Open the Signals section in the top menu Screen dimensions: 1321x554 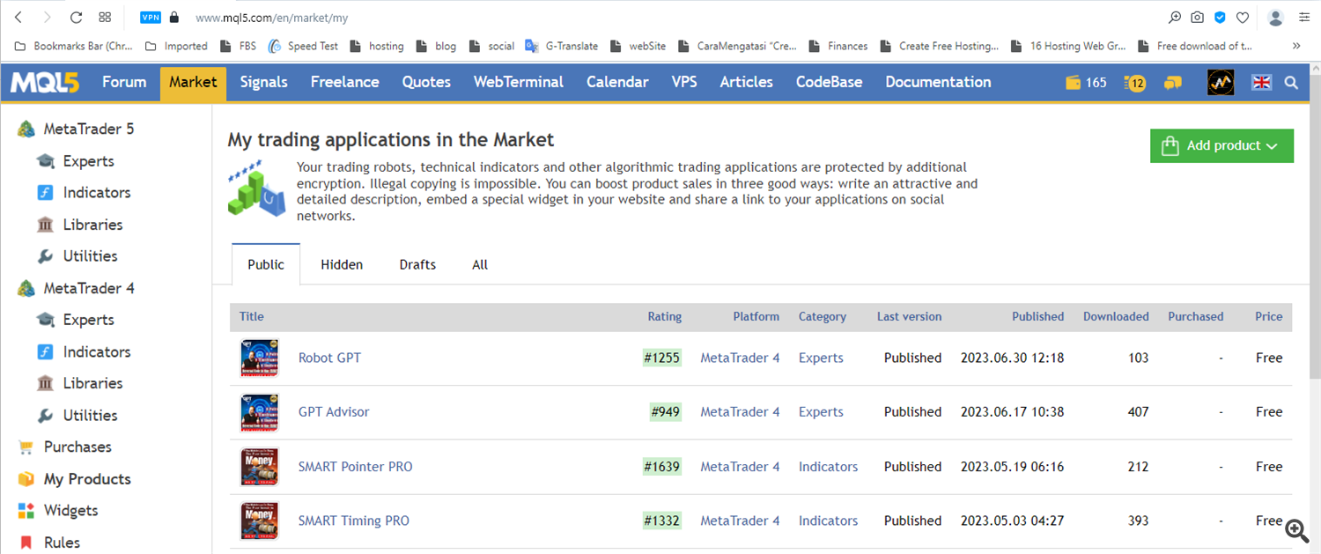(x=263, y=83)
